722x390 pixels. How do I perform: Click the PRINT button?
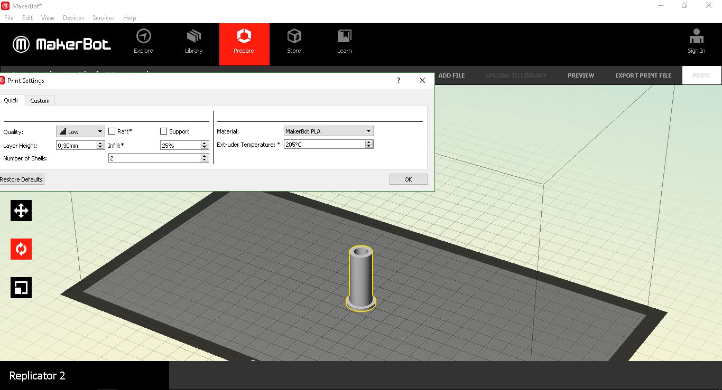point(701,75)
